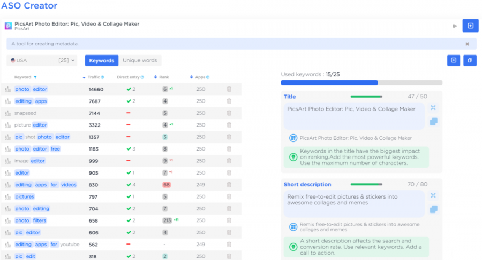Click the Keyword column filter icon
482x260 pixels.
click(x=35, y=77)
